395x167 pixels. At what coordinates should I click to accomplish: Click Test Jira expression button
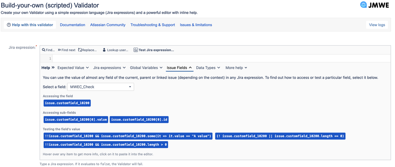pos(154,50)
